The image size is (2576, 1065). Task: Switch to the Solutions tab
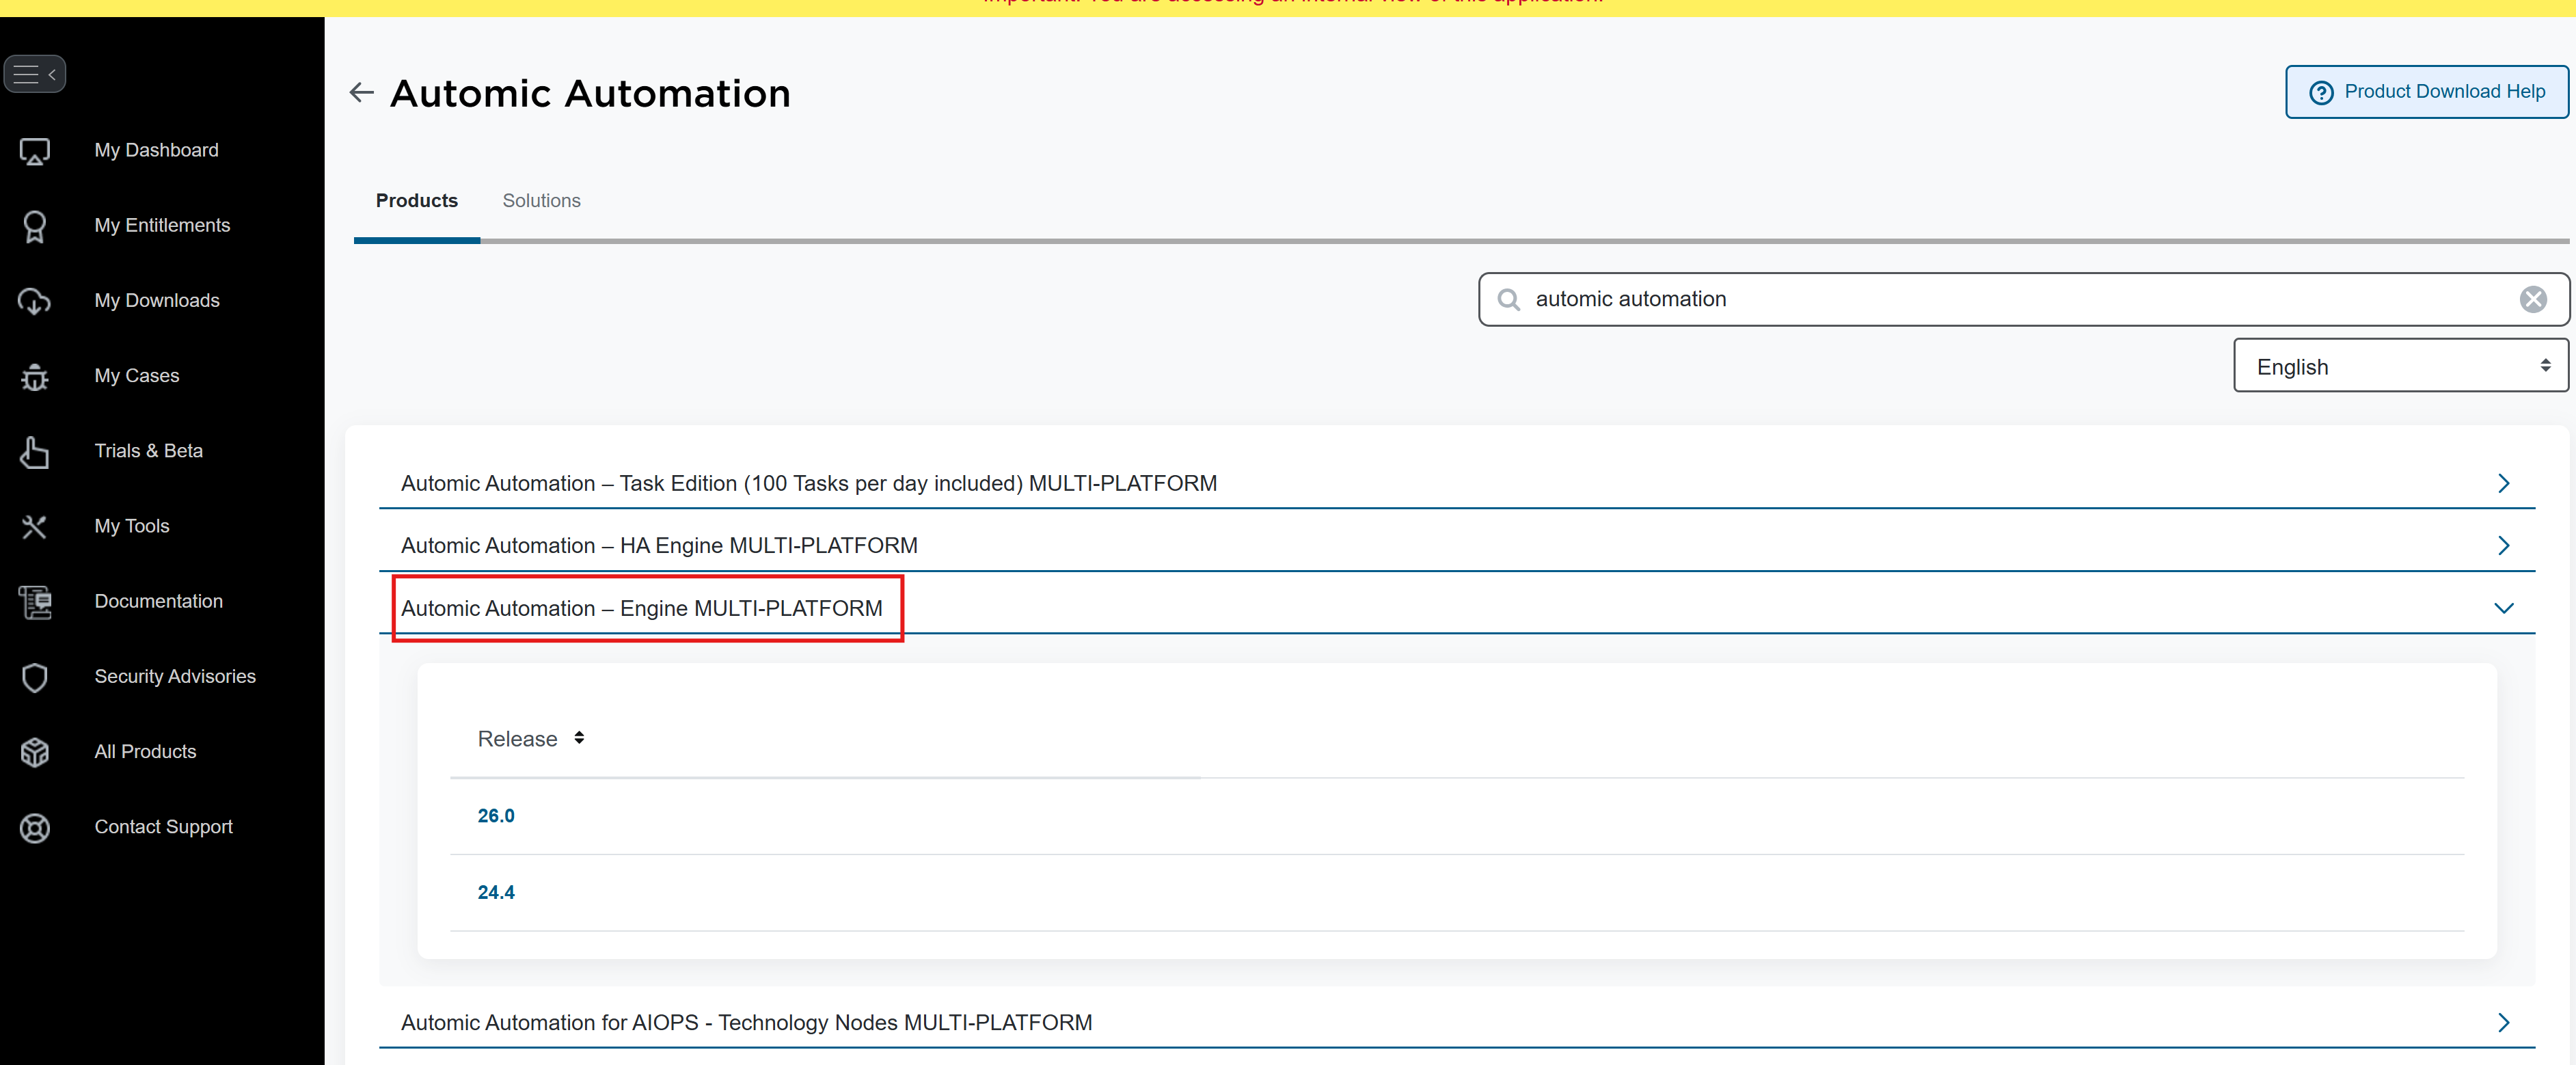pyautogui.click(x=541, y=200)
